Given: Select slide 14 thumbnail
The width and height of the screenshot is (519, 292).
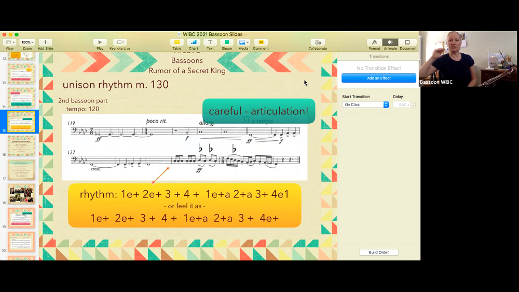Looking at the screenshot, I should coord(21,98).
